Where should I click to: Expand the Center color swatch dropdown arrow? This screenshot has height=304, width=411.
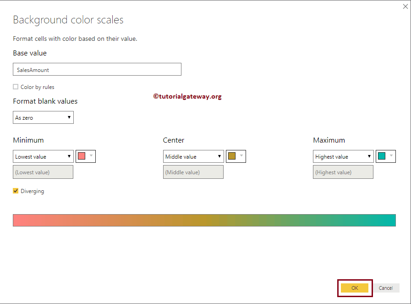click(242, 156)
